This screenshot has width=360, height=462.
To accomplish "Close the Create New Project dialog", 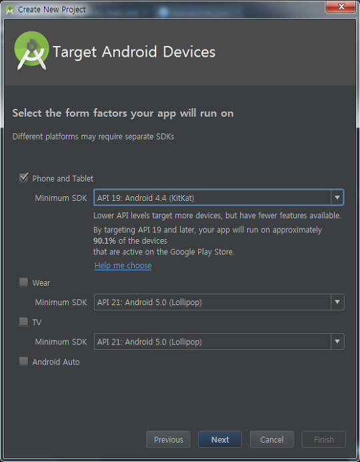I will (x=341, y=7).
